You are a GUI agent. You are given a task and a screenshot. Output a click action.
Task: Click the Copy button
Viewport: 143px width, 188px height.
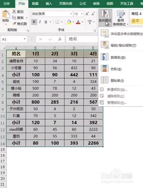coord(18,18)
